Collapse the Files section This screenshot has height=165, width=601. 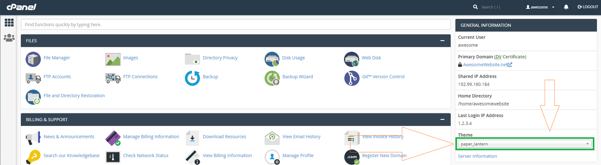click(442, 41)
